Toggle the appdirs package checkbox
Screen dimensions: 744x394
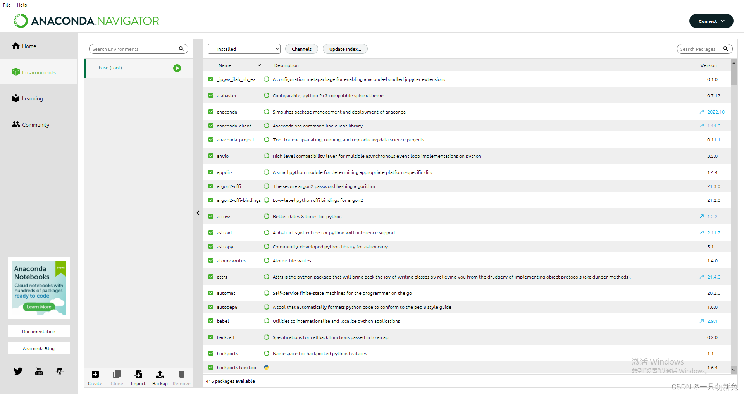pyautogui.click(x=211, y=172)
